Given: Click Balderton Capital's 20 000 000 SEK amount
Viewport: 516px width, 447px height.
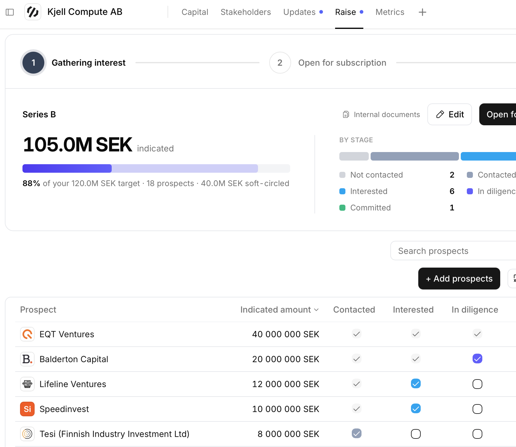Looking at the screenshot, I should 286,359.
